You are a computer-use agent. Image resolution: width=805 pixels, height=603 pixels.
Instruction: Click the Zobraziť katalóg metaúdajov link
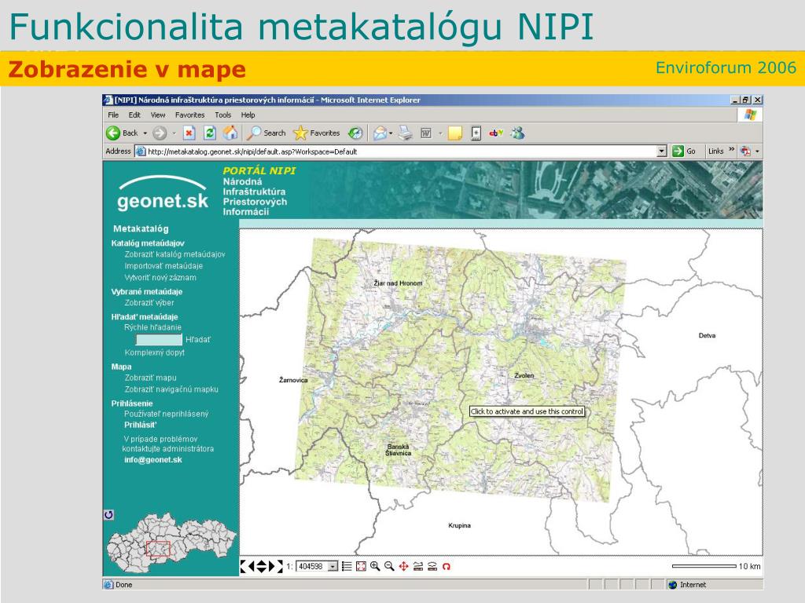pos(175,254)
